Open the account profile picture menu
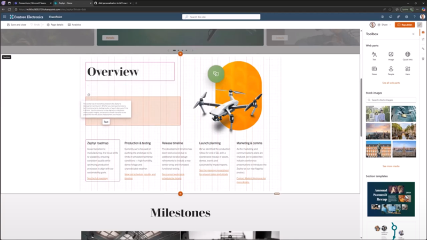Image resolution: width=427 pixels, height=240 pixels. [x=422, y=17]
